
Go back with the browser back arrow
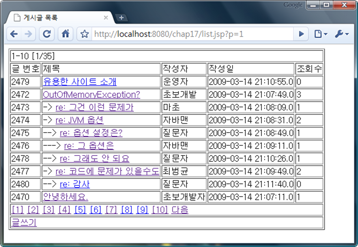click(x=14, y=34)
